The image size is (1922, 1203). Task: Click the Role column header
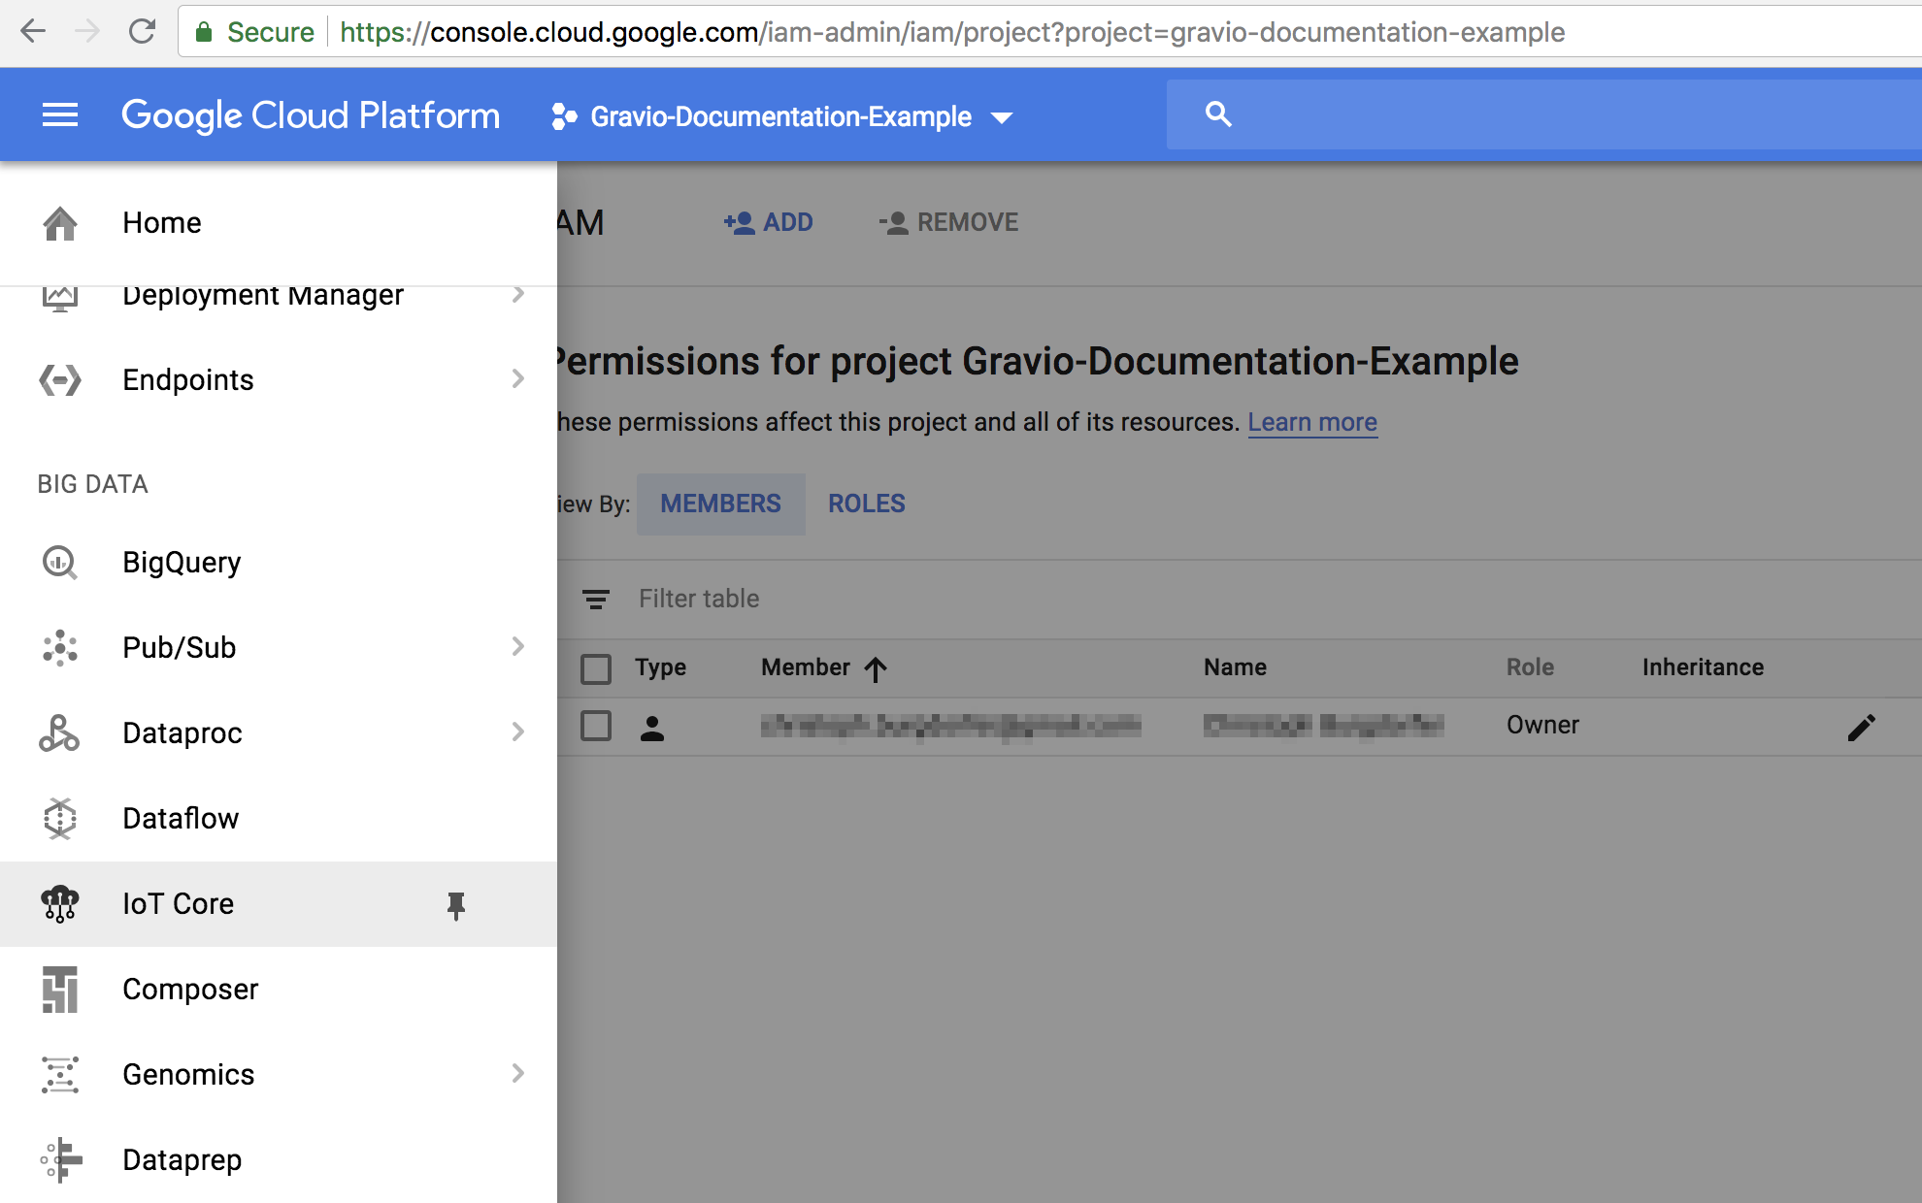point(1530,667)
